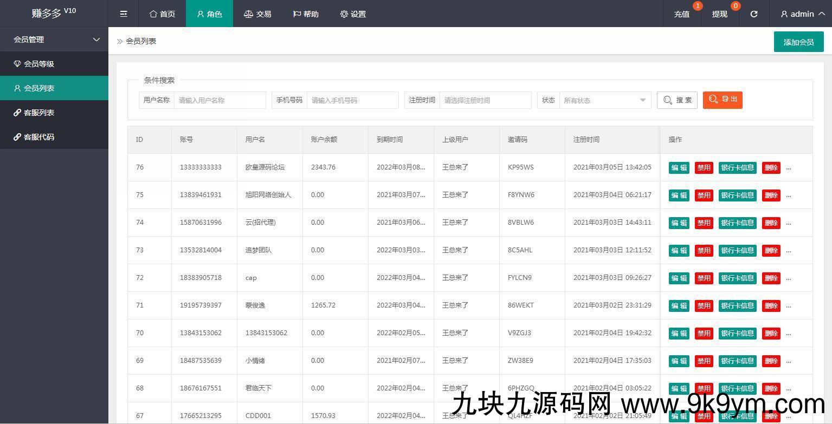Open the 充值 recharge notifications
Screen dimensions: 832x424
tap(682, 14)
